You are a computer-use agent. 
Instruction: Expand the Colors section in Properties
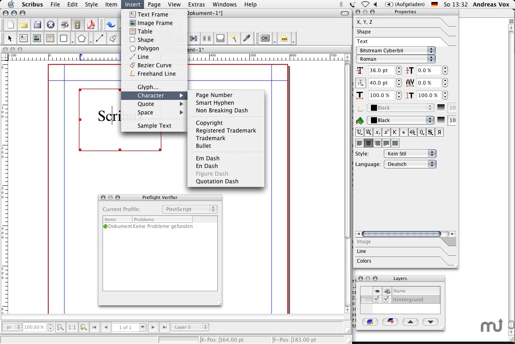click(364, 261)
